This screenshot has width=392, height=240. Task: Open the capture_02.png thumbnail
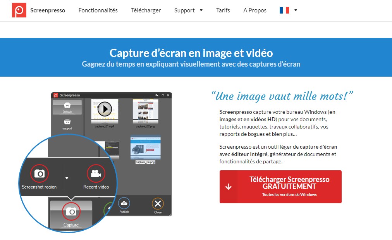[146, 111]
